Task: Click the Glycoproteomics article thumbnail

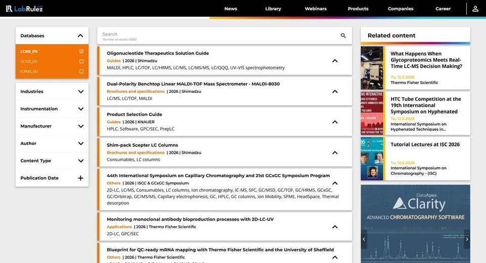Action: point(372,68)
